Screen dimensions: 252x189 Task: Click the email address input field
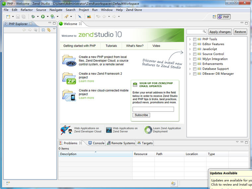[153, 109]
